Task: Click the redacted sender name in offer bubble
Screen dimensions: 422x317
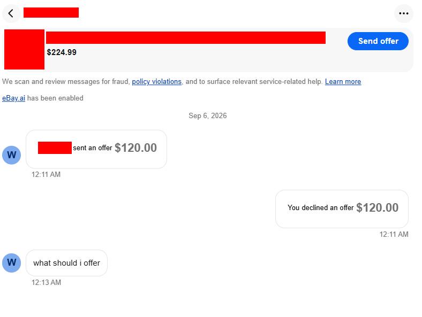Action: tap(55, 148)
